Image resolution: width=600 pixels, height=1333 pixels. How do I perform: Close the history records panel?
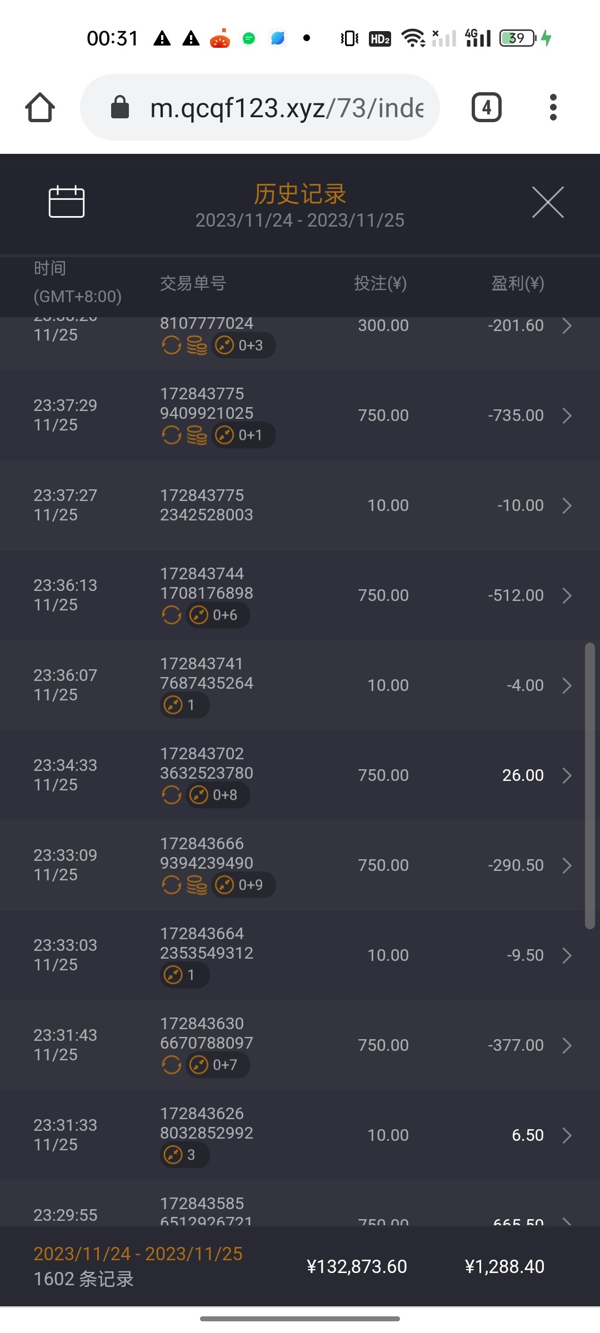pos(548,202)
